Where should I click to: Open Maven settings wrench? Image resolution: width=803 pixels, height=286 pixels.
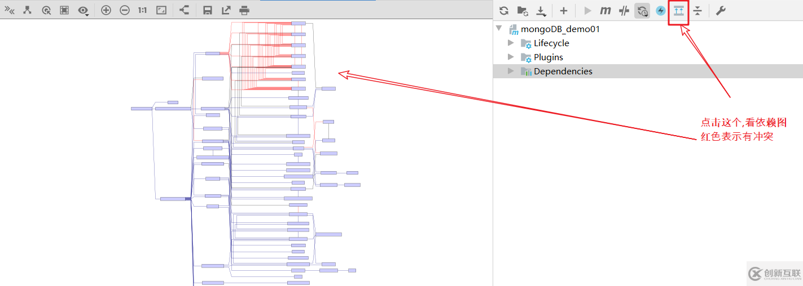point(721,11)
